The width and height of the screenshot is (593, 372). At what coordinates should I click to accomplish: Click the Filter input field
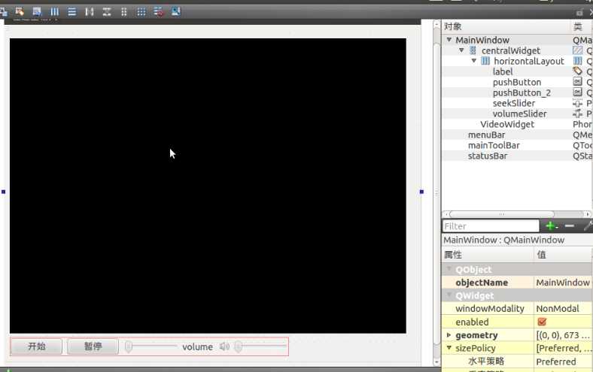point(491,226)
